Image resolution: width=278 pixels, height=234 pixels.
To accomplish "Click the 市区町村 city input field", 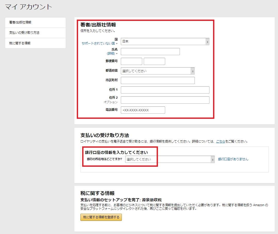I will [x=158, y=80].
